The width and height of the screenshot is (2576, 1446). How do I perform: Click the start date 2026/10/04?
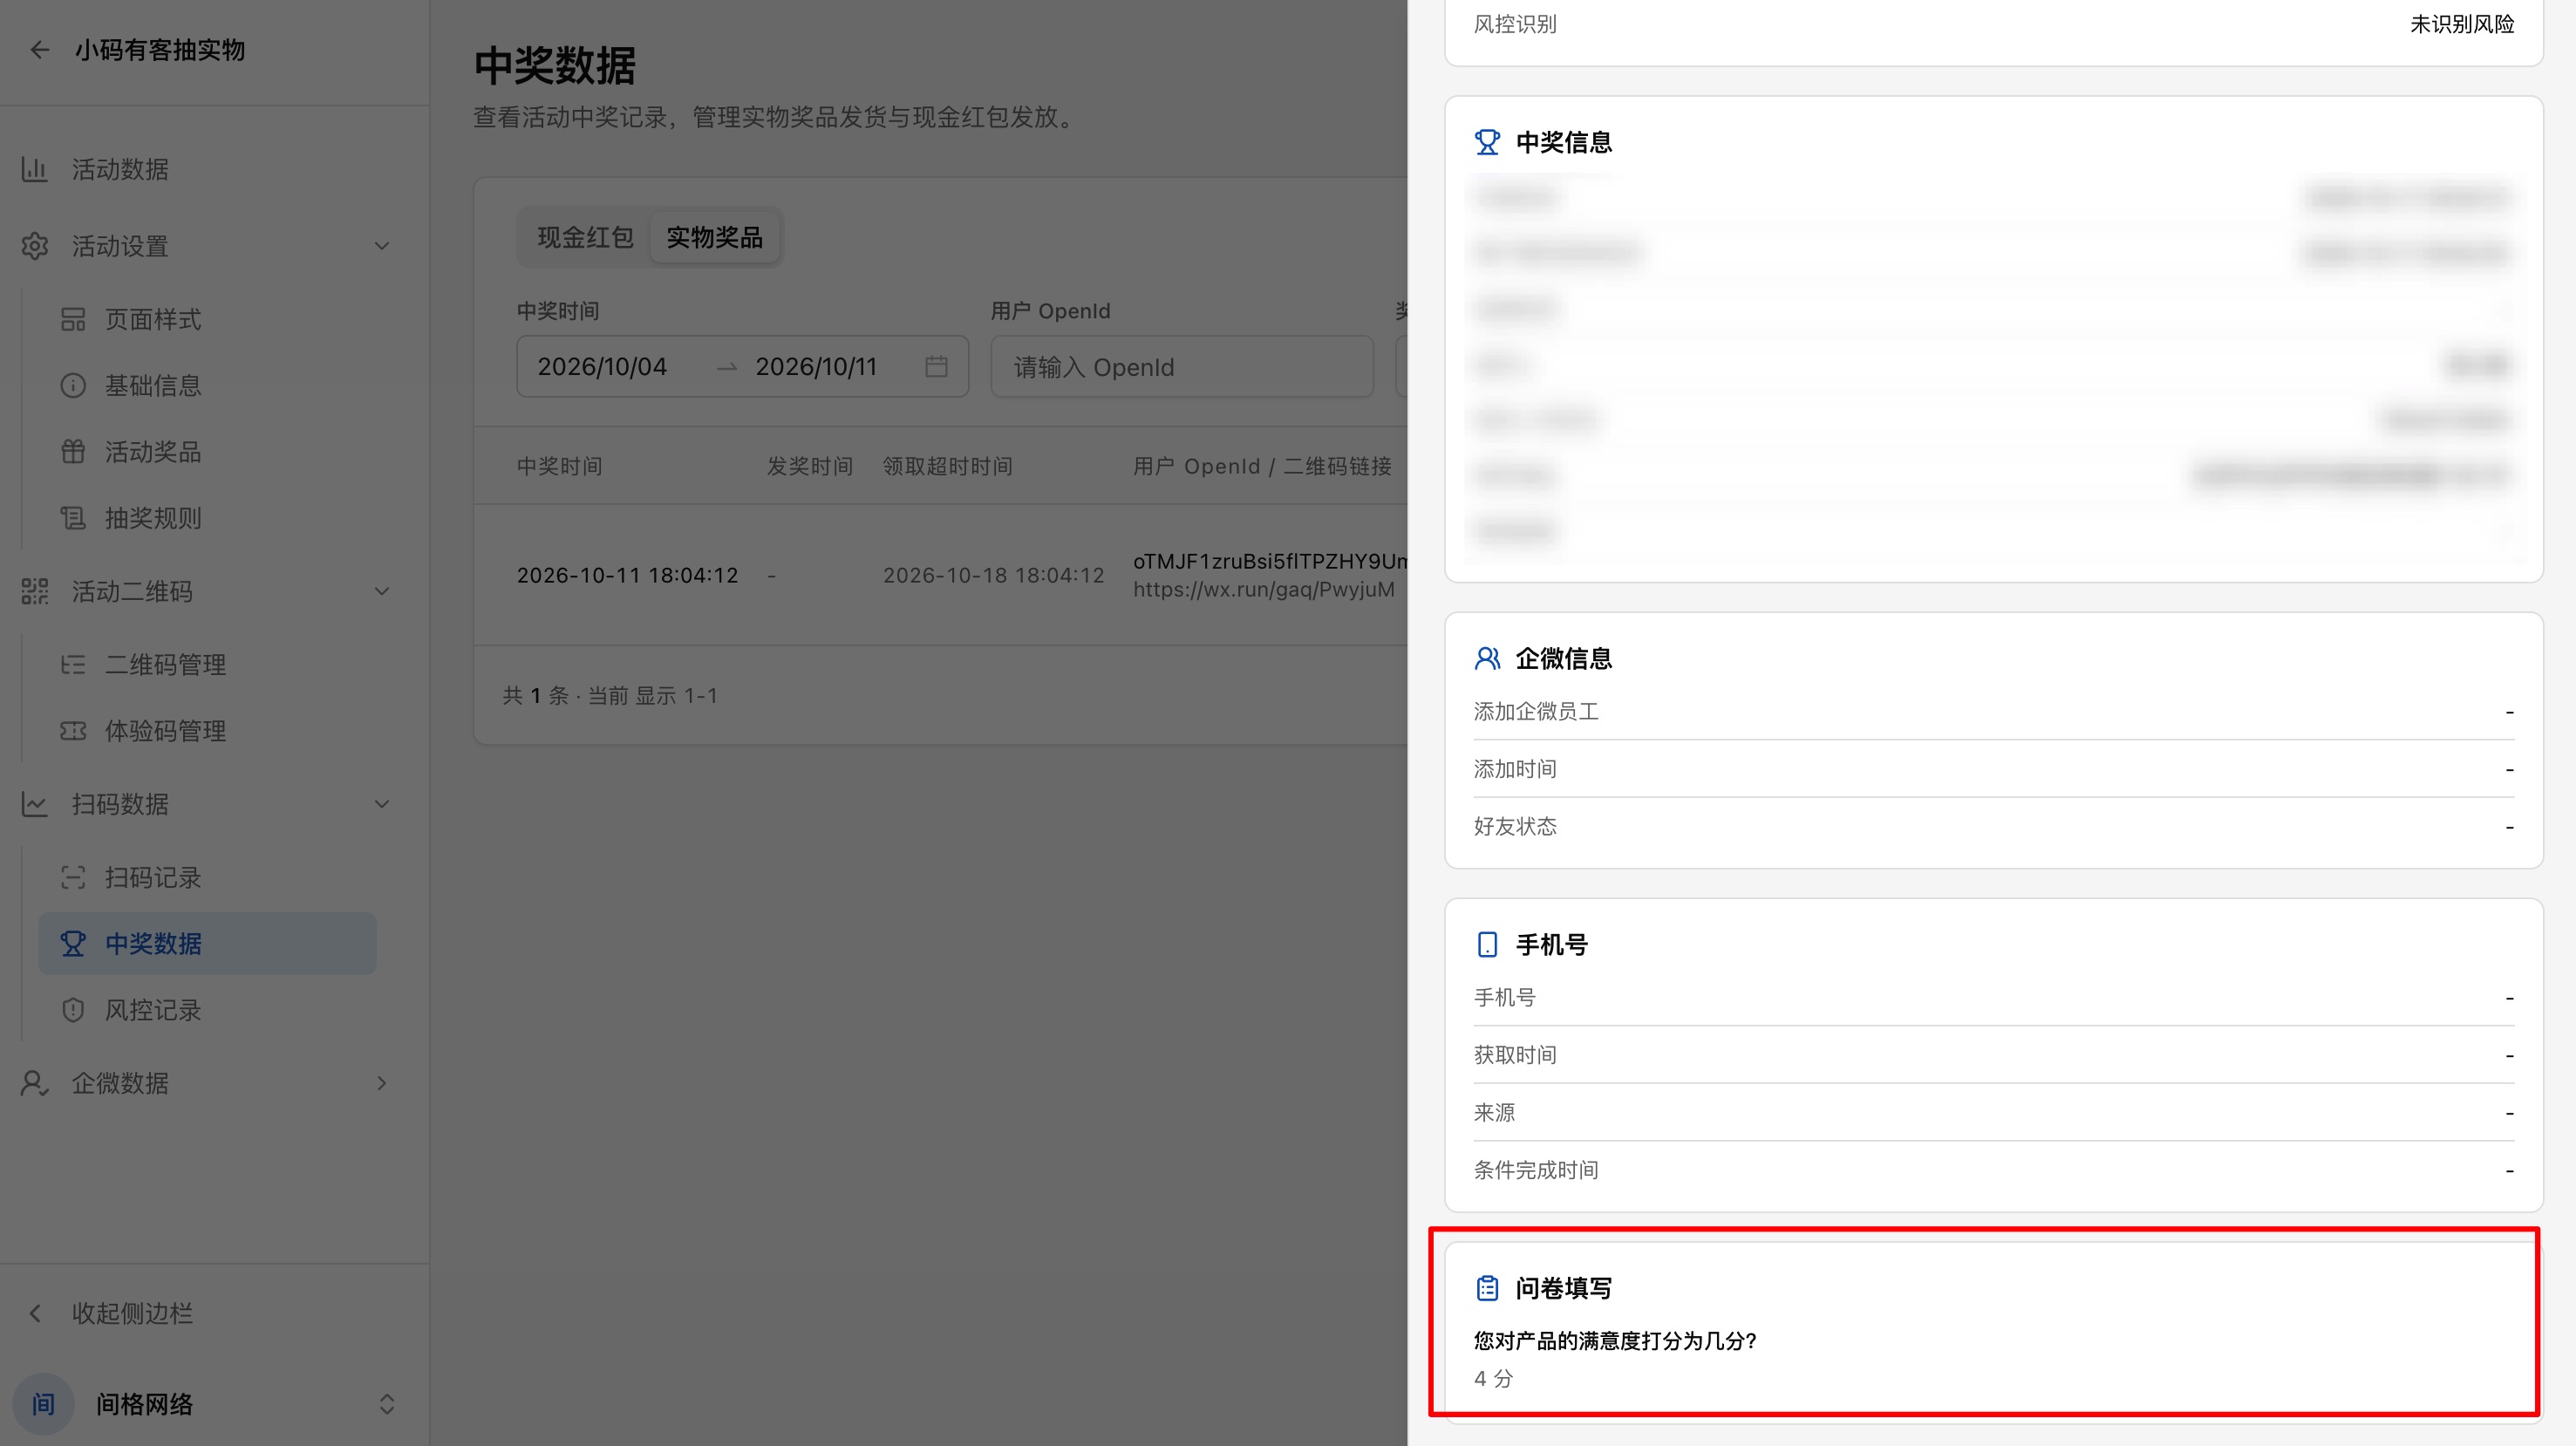coord(602,367)
